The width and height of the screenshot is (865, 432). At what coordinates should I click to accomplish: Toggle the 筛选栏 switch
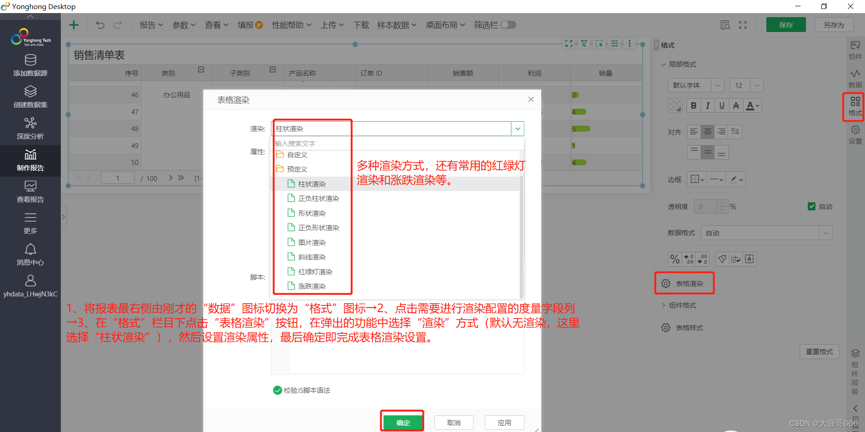(508, 25)
